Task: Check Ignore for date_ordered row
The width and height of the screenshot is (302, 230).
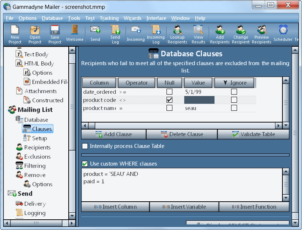Action: coord(234,92)
